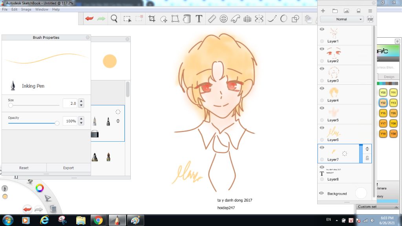
Task: Click the Opacity slider handle
Action: (57, 123)
